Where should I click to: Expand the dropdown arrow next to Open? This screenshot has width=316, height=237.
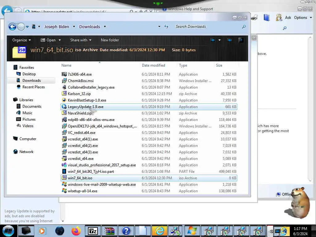point(60,40)
